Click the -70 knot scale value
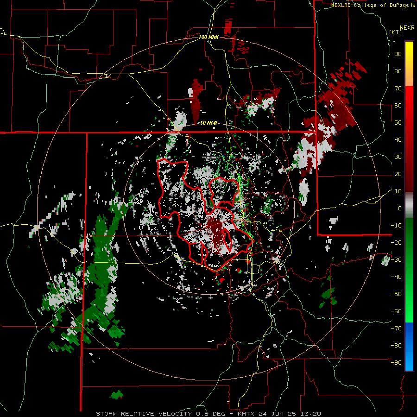The image size is (417, 417). [x=396, y=329]
